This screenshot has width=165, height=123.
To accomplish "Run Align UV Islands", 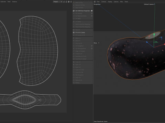I will [x=82, y=51].
